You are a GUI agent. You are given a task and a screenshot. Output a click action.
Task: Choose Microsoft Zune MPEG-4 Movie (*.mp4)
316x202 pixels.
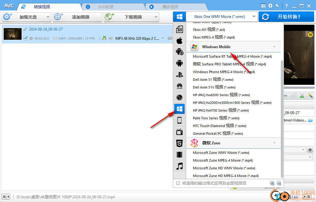223,160
